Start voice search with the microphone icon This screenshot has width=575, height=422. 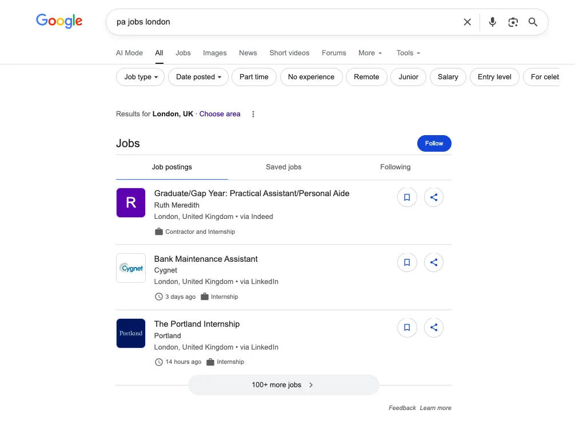[x=493, y=22]
